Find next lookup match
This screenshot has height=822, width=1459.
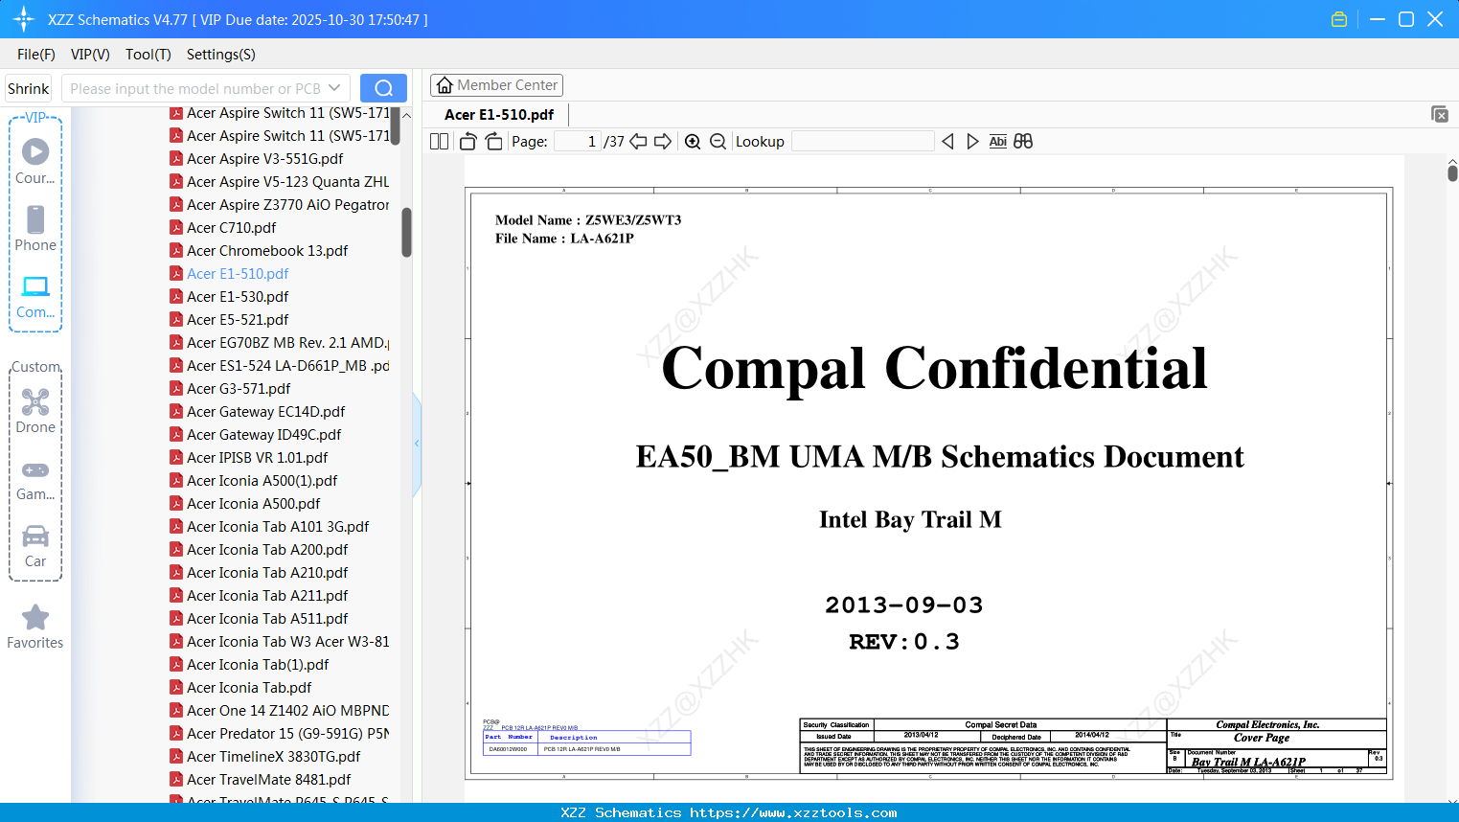(x=972, y=142)
